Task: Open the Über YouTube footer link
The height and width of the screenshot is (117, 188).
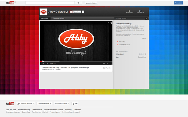Action: (11, 110)
